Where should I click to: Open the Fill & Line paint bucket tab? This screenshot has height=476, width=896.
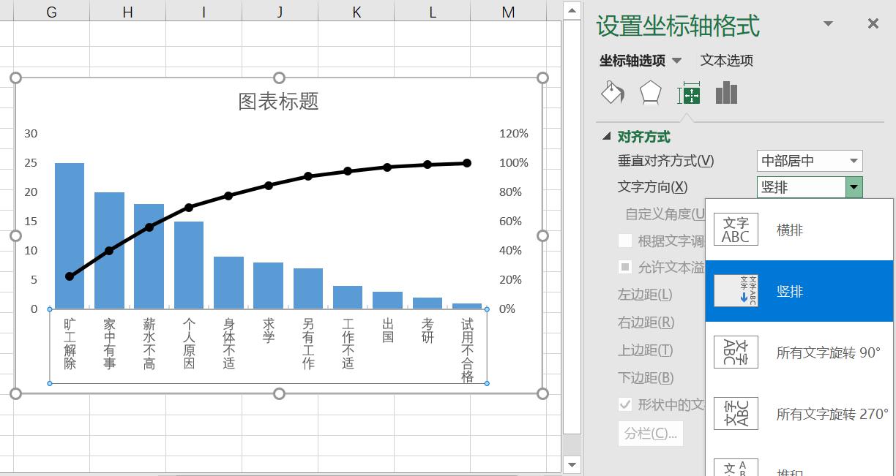point(612,94)
